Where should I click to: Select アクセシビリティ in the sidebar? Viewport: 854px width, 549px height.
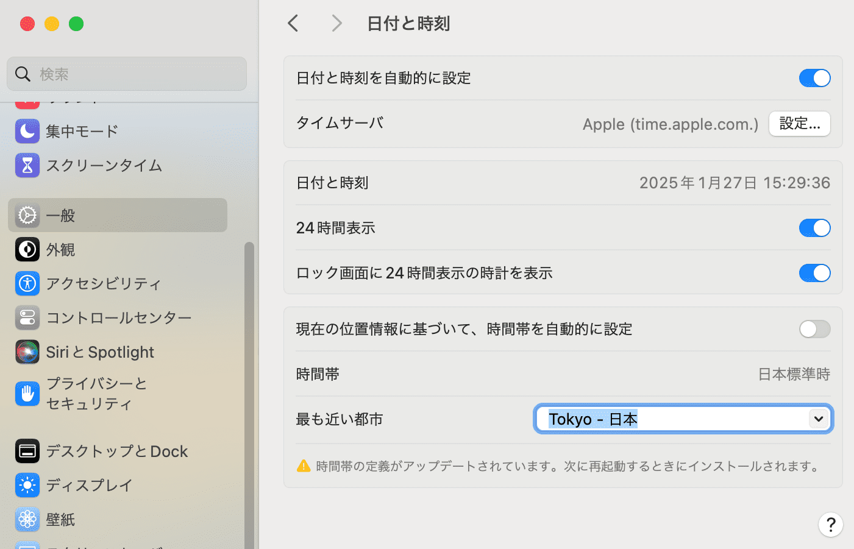[x=118, y=283]
